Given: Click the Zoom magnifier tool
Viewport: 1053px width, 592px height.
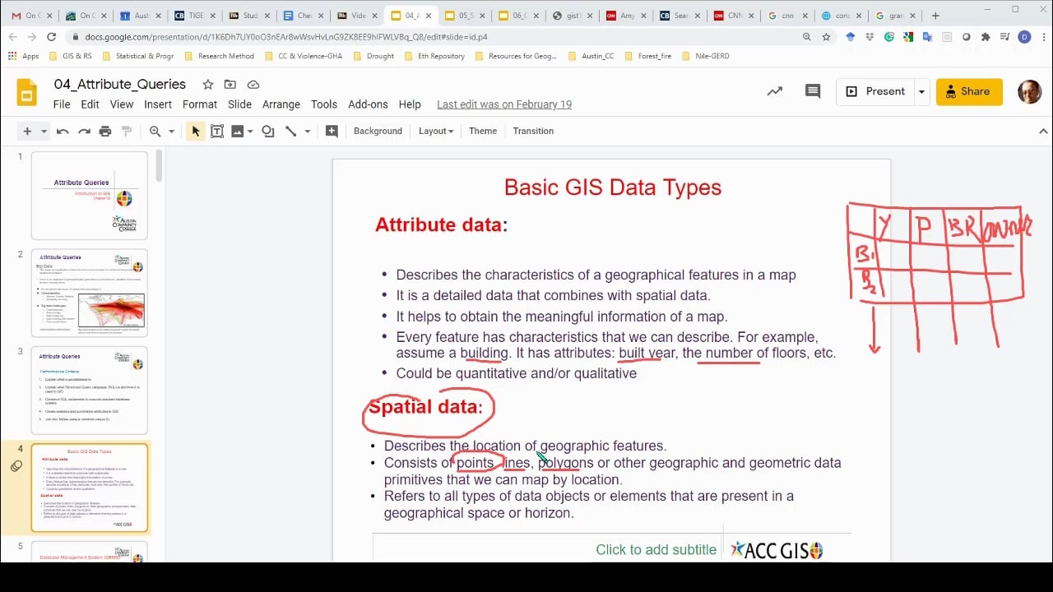Looking at the screenshot, I should click(x=155, y=132).
